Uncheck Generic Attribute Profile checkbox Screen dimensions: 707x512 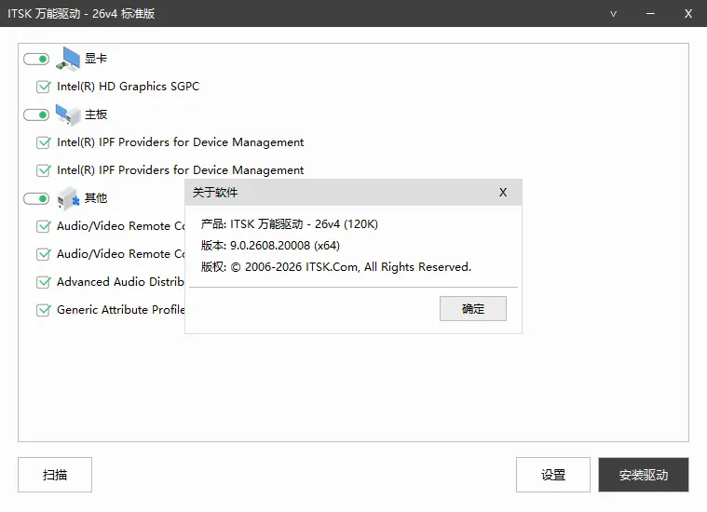[x=43, y=310]
